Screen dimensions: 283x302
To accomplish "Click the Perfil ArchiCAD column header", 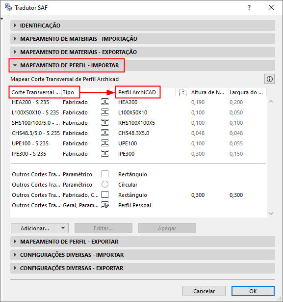I will click(x=142, y=92).
